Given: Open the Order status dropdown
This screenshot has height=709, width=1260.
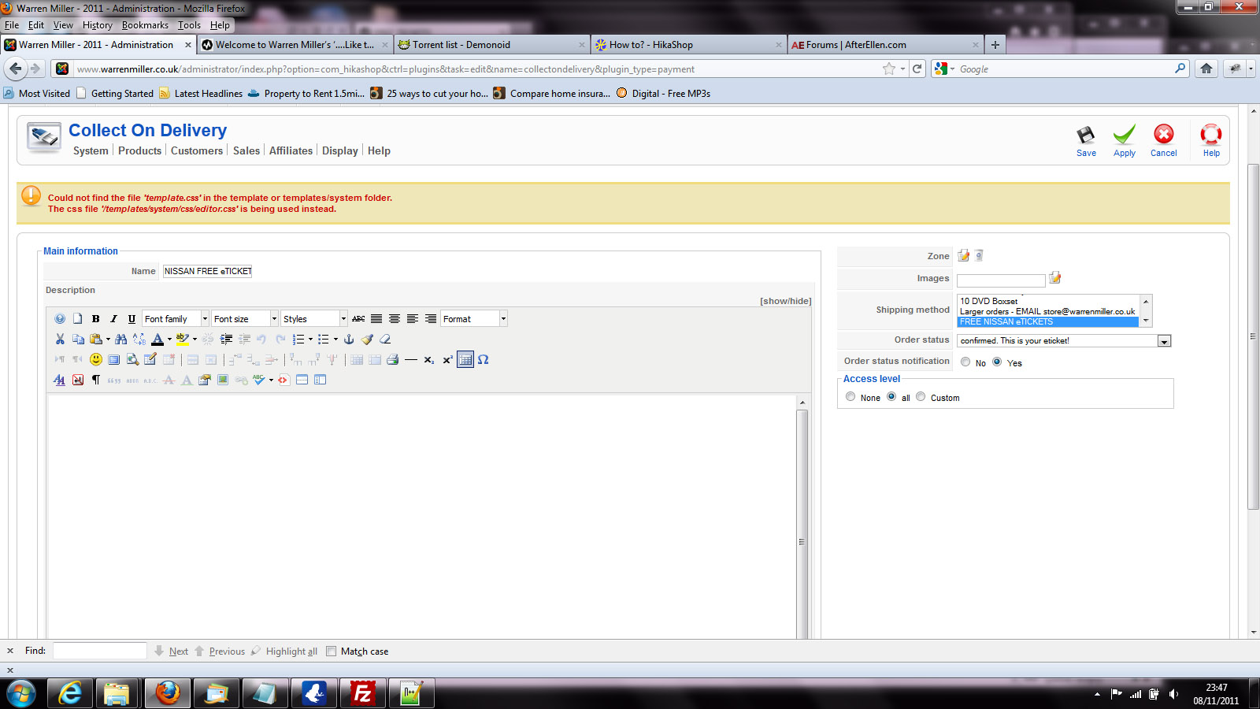Looking at the screenshot, I should point(1064,341).
